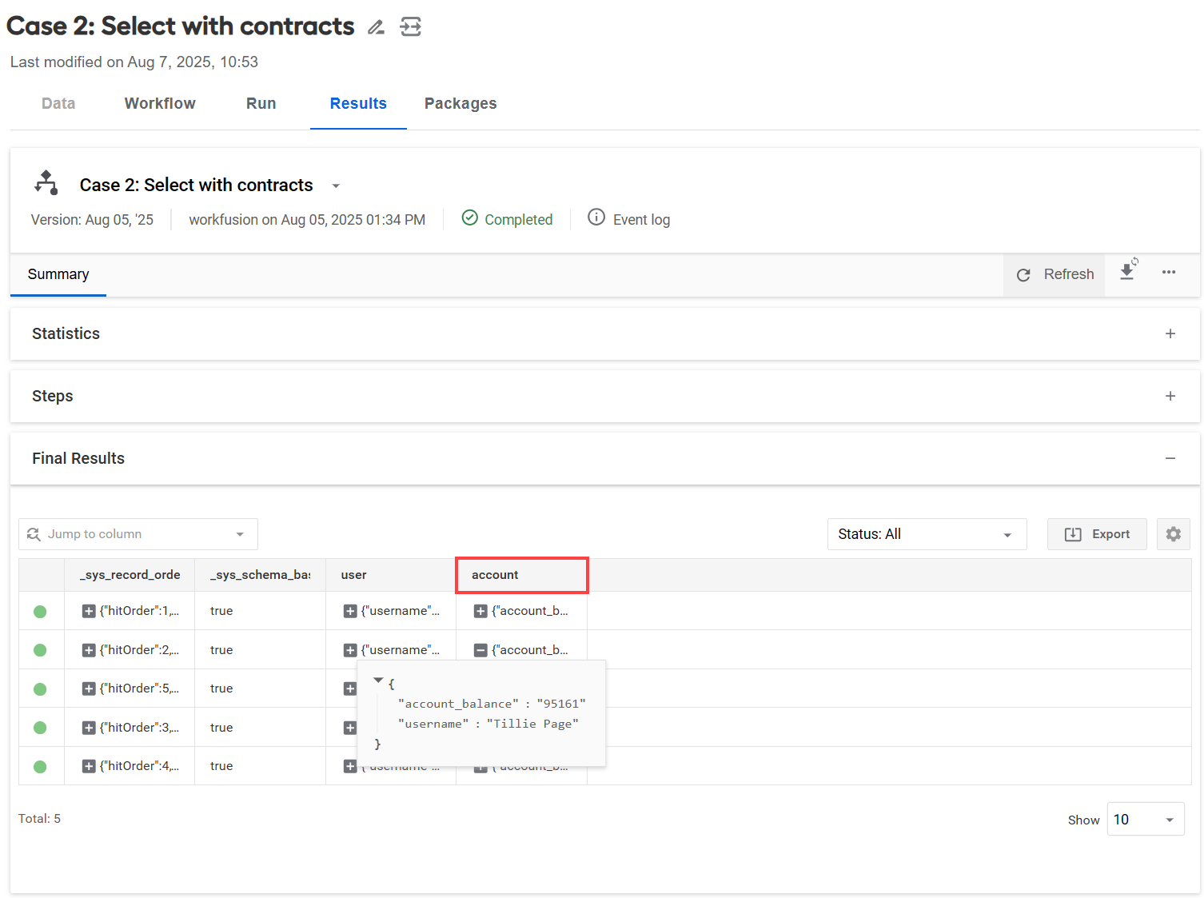
Task: Click the green status dot in hitOrder 1 row
Action: 40,612
